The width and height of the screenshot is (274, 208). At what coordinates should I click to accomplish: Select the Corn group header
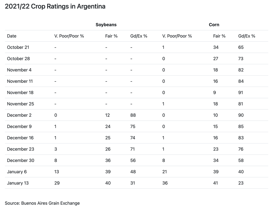click(x=214, y=25)
